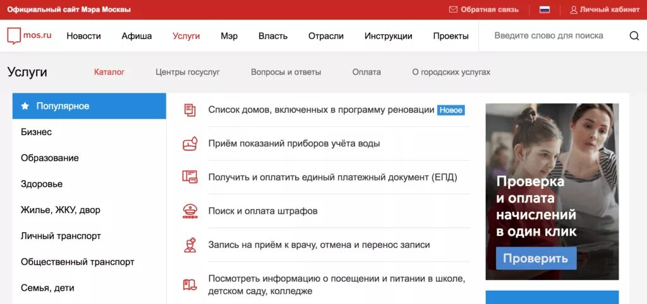Click the renovation houses list icon
This screenshot has width=647, height=304.
coord(190,110)
